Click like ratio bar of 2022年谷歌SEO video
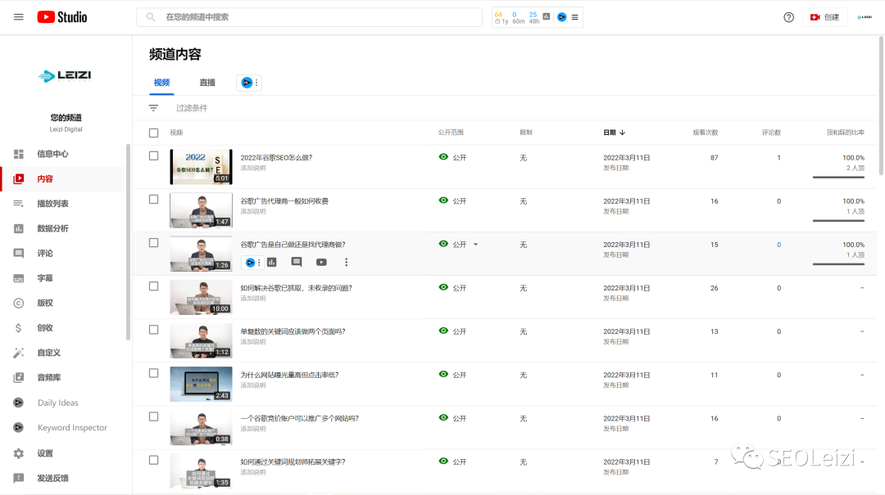 tap(838, 177)
